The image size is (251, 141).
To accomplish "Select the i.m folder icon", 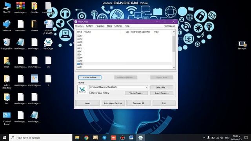I will pyautogui.click(x=7, y=98).
